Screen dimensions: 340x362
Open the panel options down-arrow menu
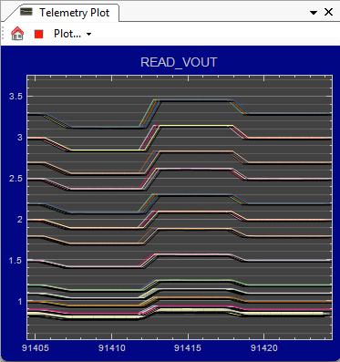pyautogui.click(x=314, y=13)
